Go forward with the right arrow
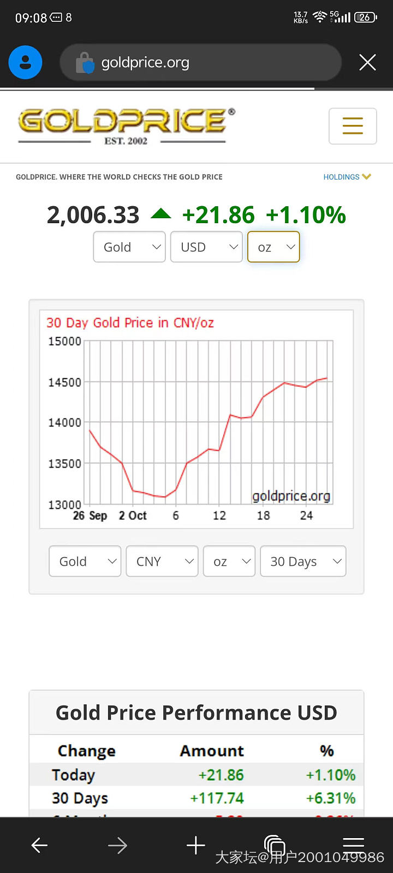This screenshot has width=393, height=873. tap(117, 845)
